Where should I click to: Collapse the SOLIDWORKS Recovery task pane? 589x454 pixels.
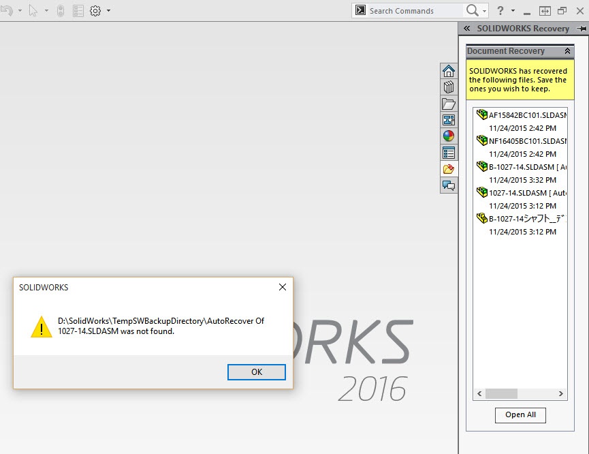467,28
